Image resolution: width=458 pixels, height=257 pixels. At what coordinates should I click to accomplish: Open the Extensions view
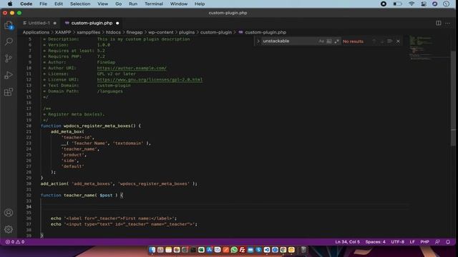tap(9, 92)
